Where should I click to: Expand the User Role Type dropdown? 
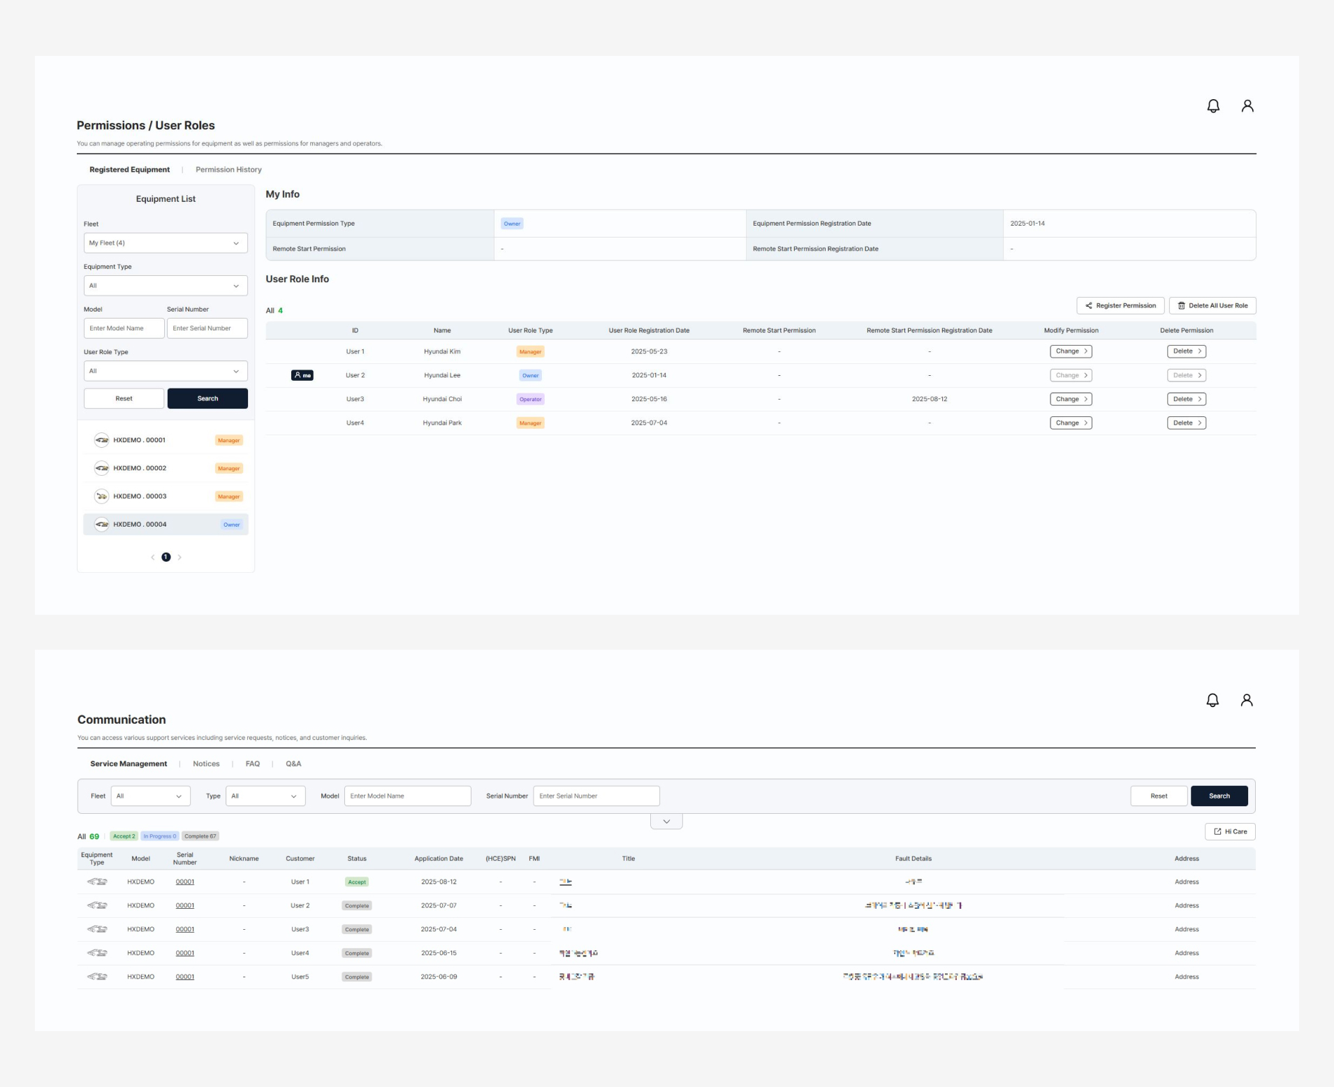point(166,371)
